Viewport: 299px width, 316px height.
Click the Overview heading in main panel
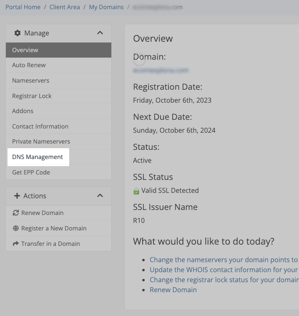point(153,38)
